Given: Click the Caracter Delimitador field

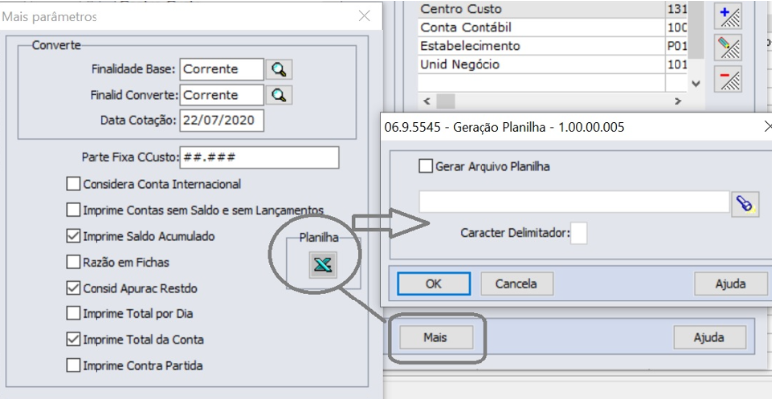Looking at the screenshot, I should (x=579, y=233).
